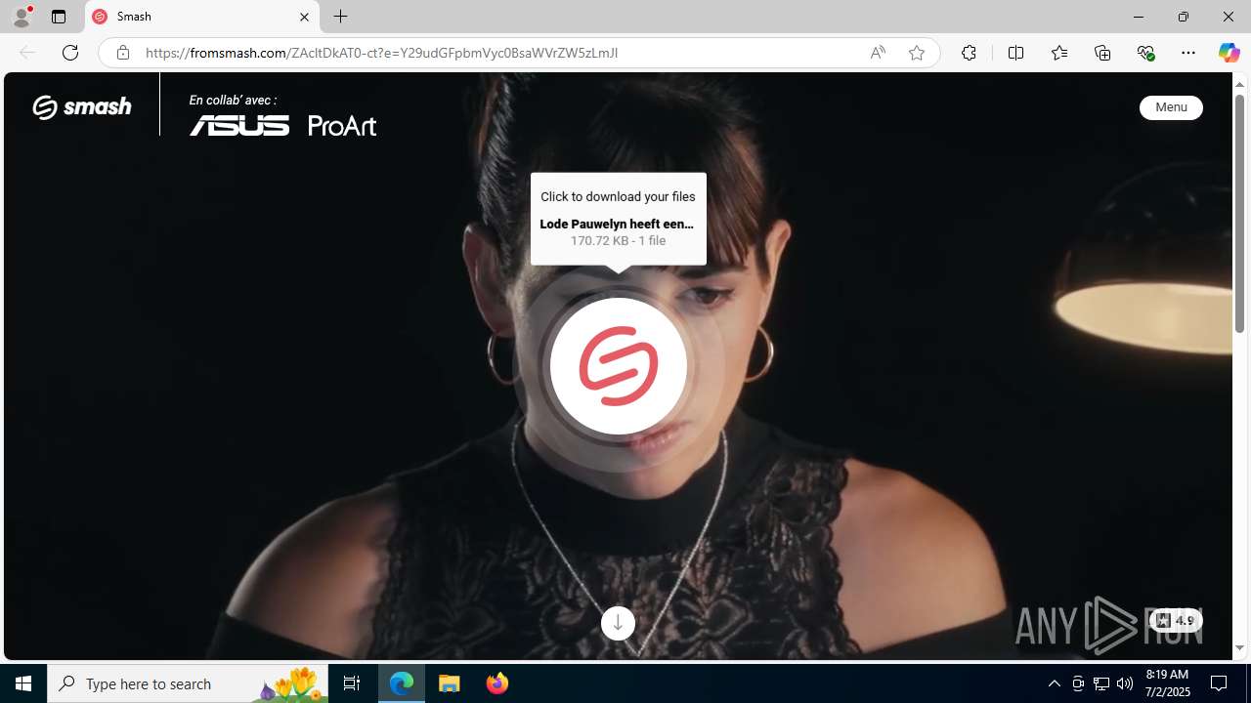1251x703 pixels.
Task: Click the 170.72 KB - 1 file text
Action: pyautogui.click(x=618, y=240)
